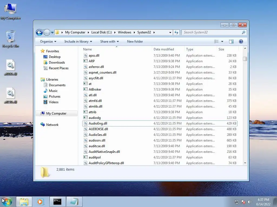Select asycfilt.dll file icon
The image size is (277, 207).
tap(85, 78)
